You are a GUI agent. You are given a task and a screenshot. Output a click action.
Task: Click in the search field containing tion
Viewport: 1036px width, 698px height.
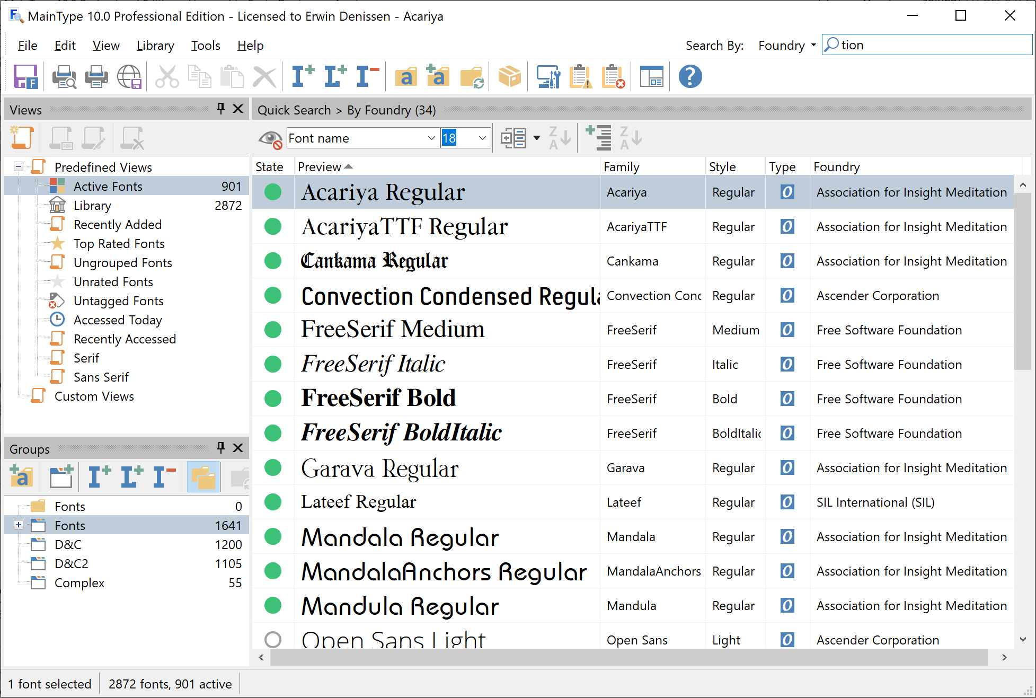pyautogui.click(x=927, y=45)
